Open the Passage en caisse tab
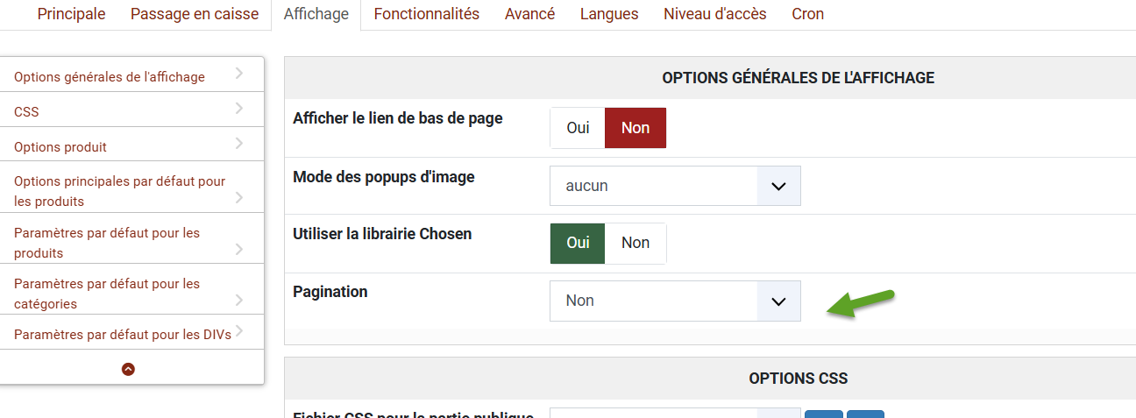Image resolution: width=1136 pixels, height=418 pixels. pos(195,14)
